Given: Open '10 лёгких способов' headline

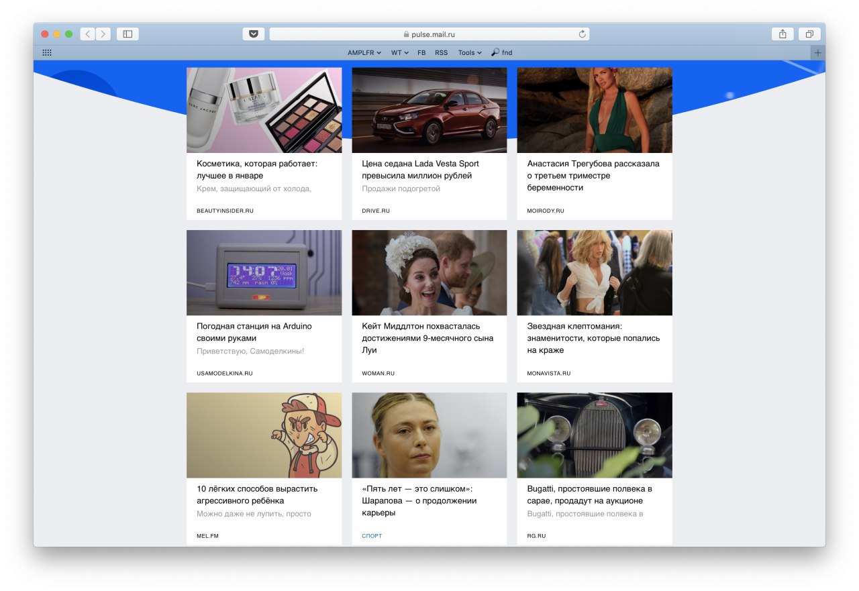Looking at the screenshot, I should (257, 494).
